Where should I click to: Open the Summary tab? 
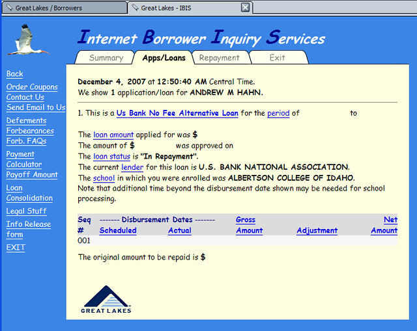pos(106,58)
